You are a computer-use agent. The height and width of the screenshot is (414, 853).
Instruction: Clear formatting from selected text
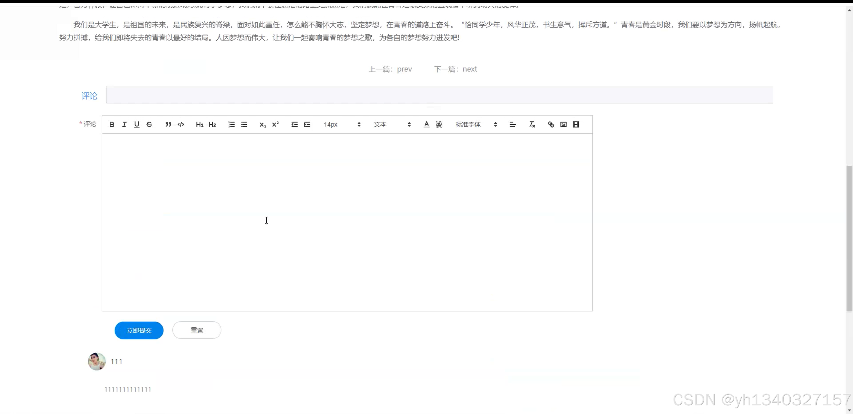[x=532, y=124]
